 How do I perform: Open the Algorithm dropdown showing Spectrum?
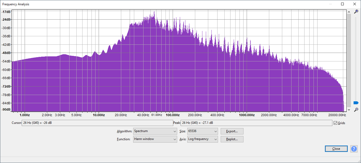pyautogui.click(x=155, y=131)
